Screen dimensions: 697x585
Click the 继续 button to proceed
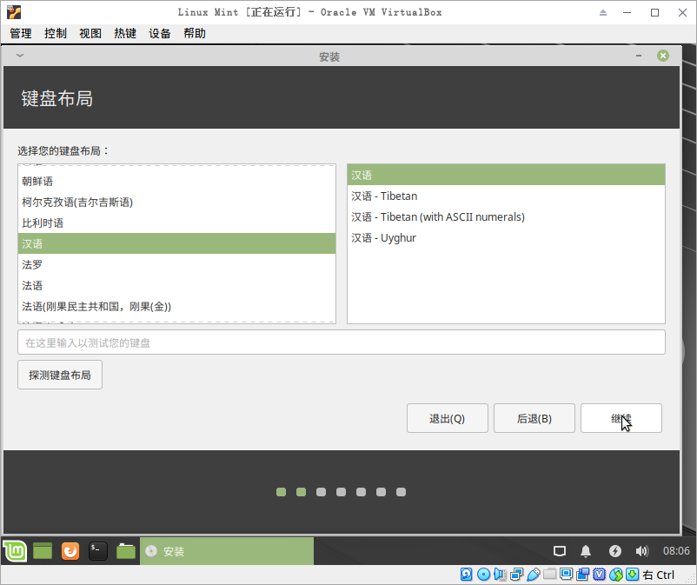[621, 418]
